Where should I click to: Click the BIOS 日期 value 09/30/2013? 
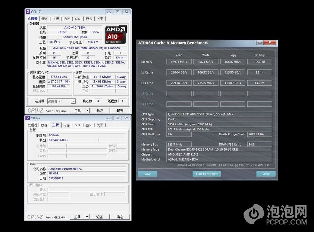87,178
